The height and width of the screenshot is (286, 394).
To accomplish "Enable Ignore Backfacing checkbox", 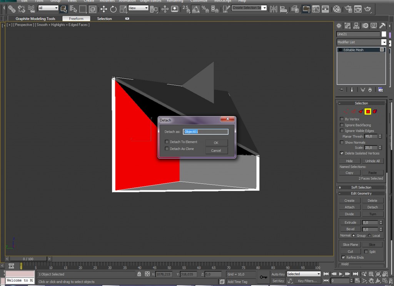I will point(342,125).
